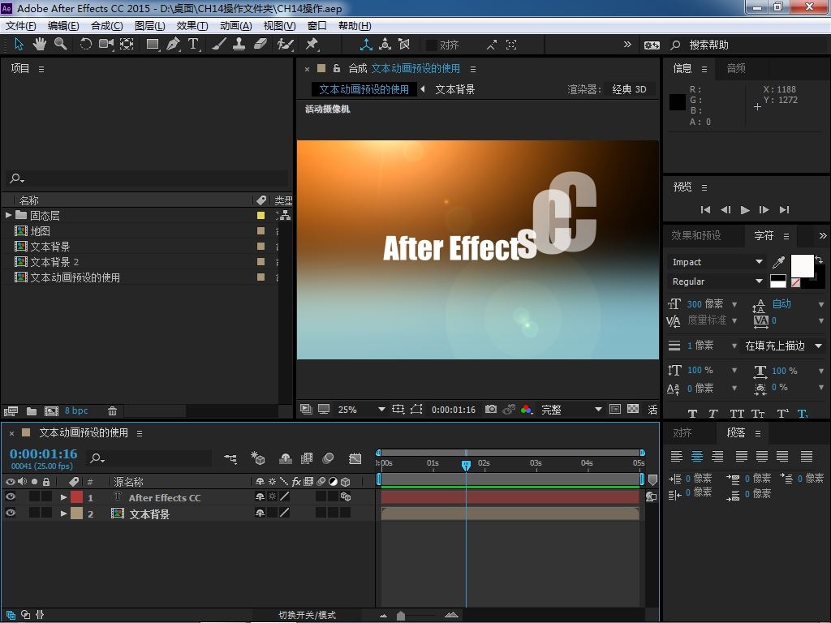The height and width of the screenshot is (623, 831).
Task: Click the 文本背景 composition breadcrumb
Action: coord(454,89)
